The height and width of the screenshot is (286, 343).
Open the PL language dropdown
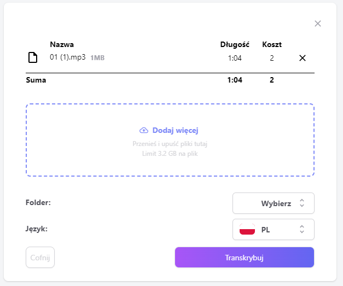pyautogui.click(x=274, y=229)
